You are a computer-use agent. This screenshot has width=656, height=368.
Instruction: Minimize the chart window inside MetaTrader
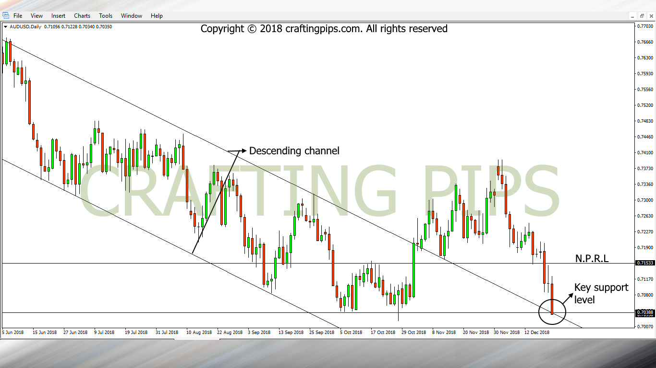pos(633,16)
